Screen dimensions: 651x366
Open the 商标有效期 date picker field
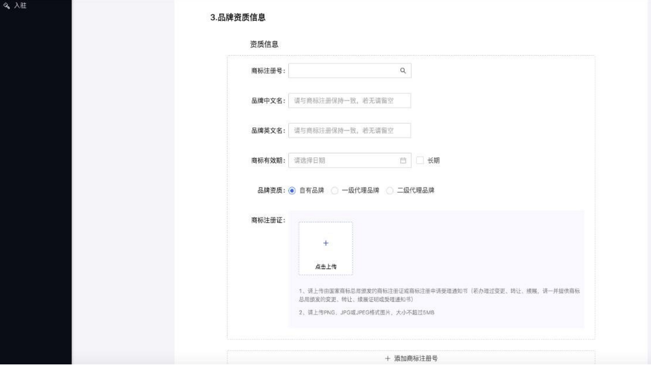click(x=344, y=160)
